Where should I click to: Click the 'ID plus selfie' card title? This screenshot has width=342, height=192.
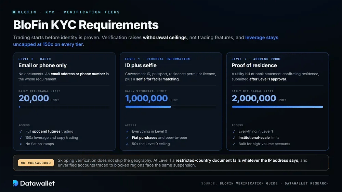pyautogui.click(x=141, y=65)
